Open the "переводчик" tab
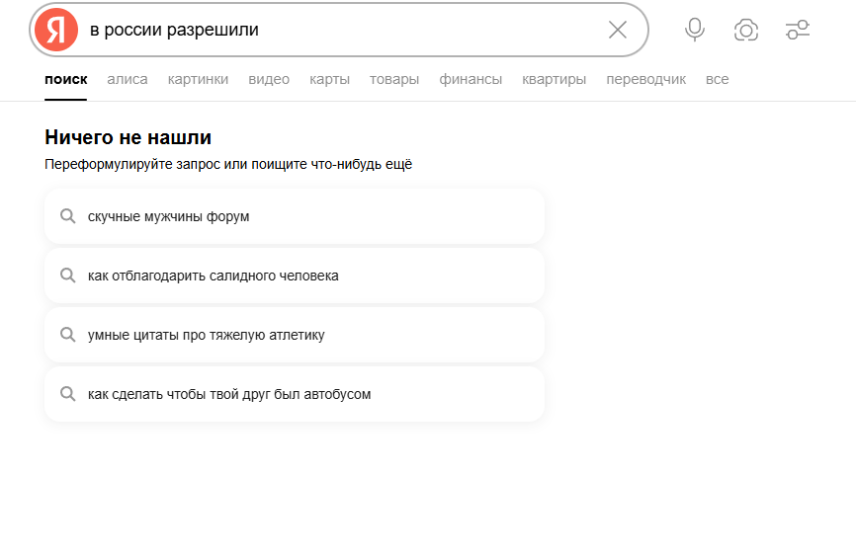Screen dimensions: 856x553 point(645,79)
